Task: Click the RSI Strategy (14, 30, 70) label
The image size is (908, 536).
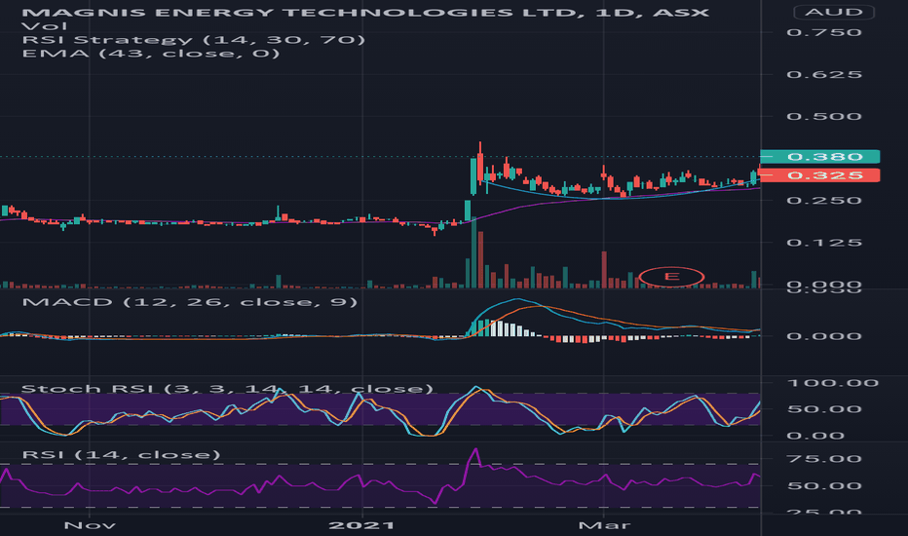Action: click(194, 39)
